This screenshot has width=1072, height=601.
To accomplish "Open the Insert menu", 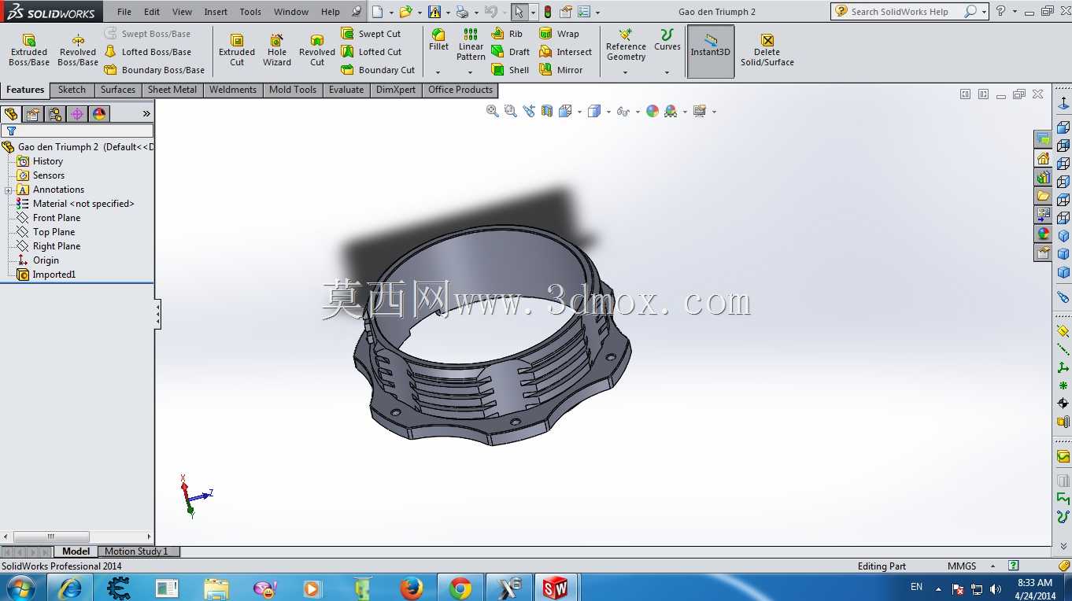I will 216,12.
